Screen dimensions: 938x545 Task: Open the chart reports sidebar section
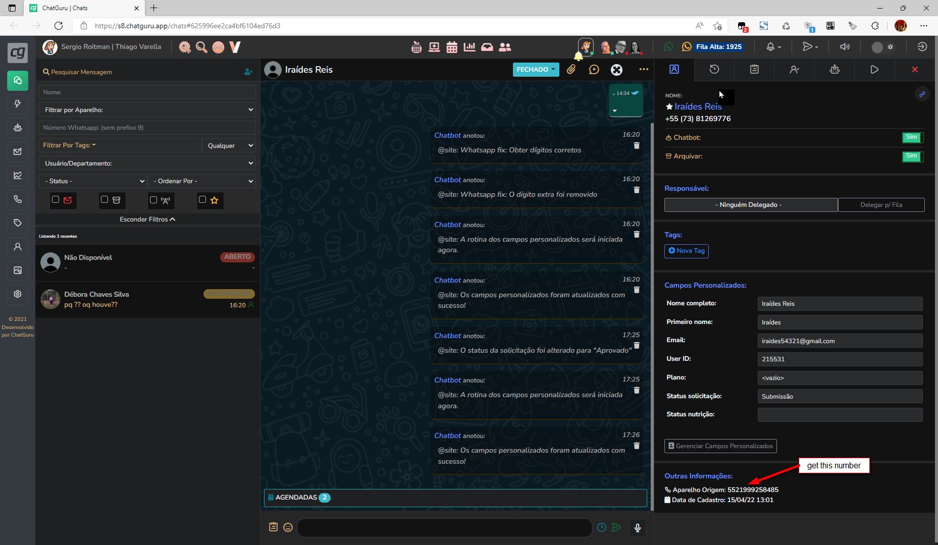[x=18, y=176]
